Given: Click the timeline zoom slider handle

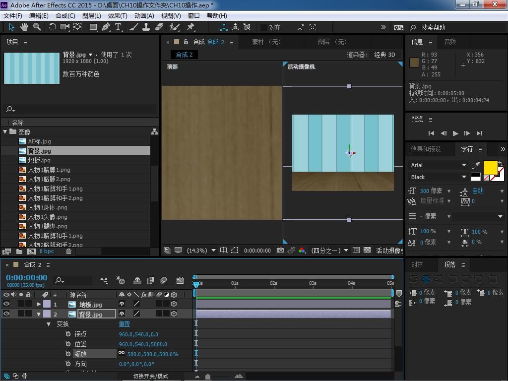Looking at the screenshot, I should [x=208, y=377].
